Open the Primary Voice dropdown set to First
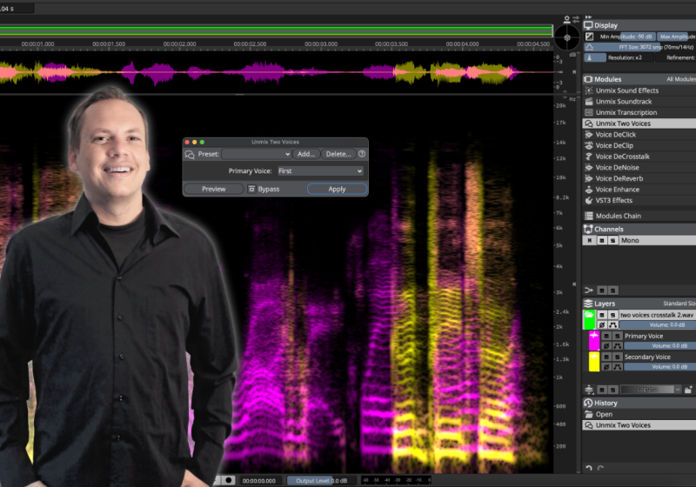This screenshot has width=696, height=487. (x=320, y=170)
